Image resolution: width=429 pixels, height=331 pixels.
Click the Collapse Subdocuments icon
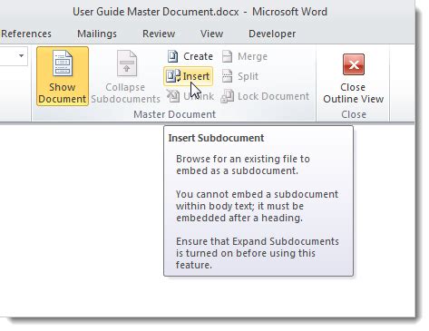(x=127, y=63)
